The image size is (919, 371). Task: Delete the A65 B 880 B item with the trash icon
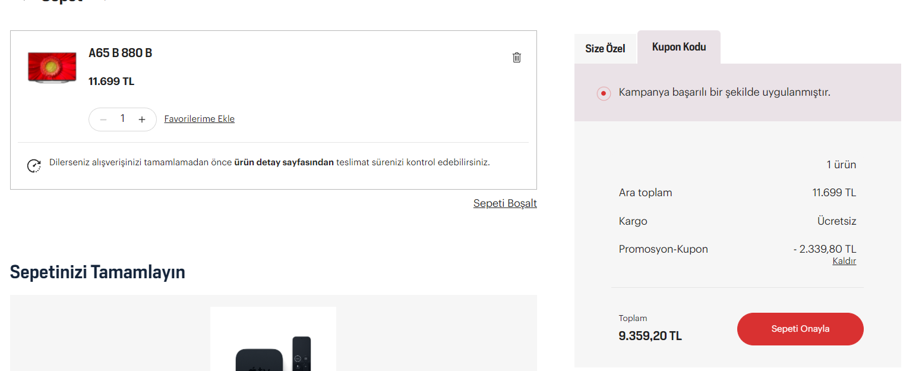click(x=517, y=58)
